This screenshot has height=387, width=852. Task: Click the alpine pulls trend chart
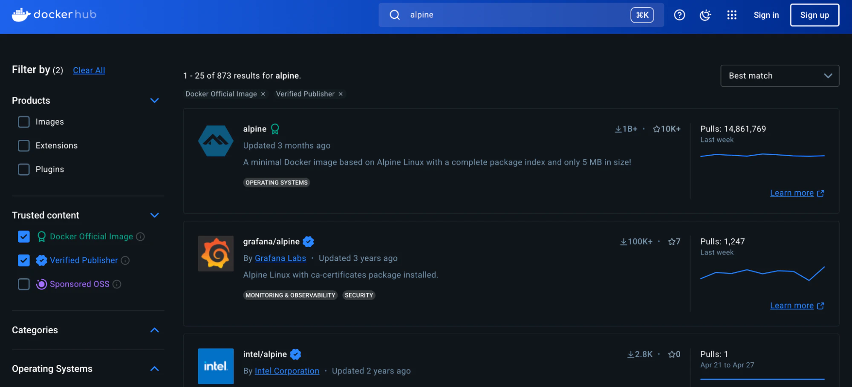762,155
